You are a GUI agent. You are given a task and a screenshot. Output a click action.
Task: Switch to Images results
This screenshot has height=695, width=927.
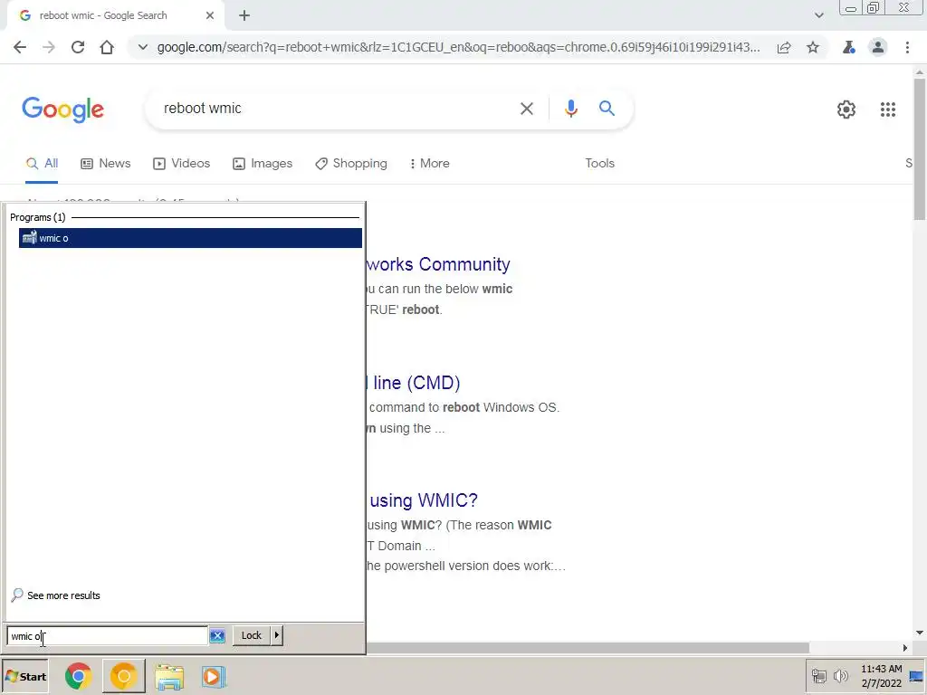pos(263,164)
